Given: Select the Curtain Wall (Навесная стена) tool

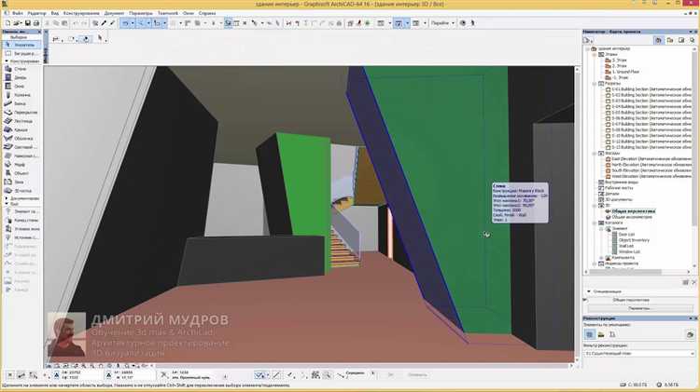Looking at the screenshot, I should (x=21, y=155).
